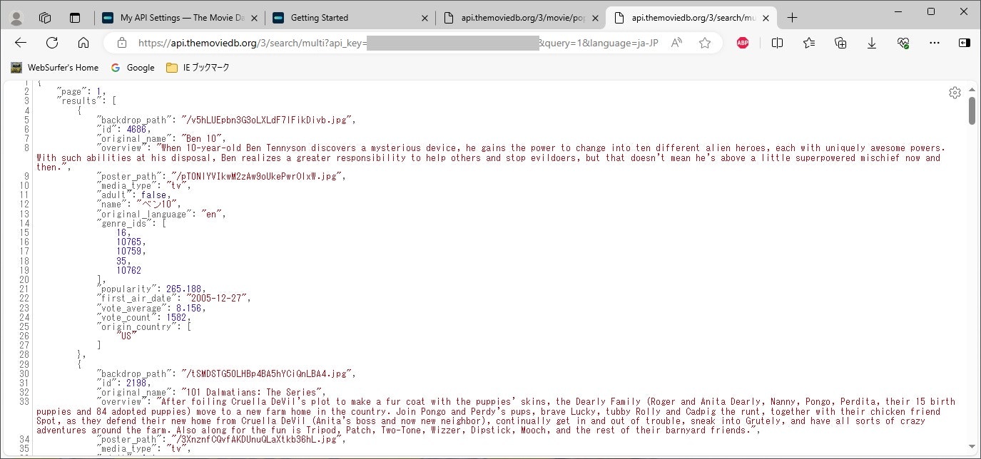Open the workspaces icon
This screenshot has width=981, height=459.
pos(45,18)
